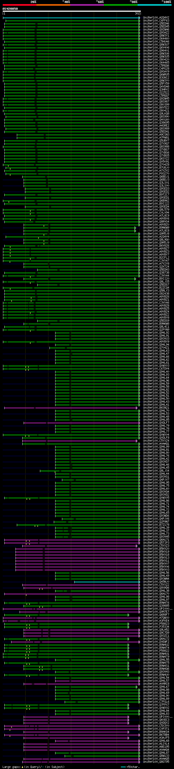This screenshot has width=174, height=769.
Task: Click the cyan alignment bar for UniRef100_A2Q4V2
Action: pyautogui.click(x=72, y=18)
